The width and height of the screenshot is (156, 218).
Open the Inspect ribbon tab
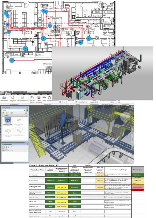tap(33, 94)
